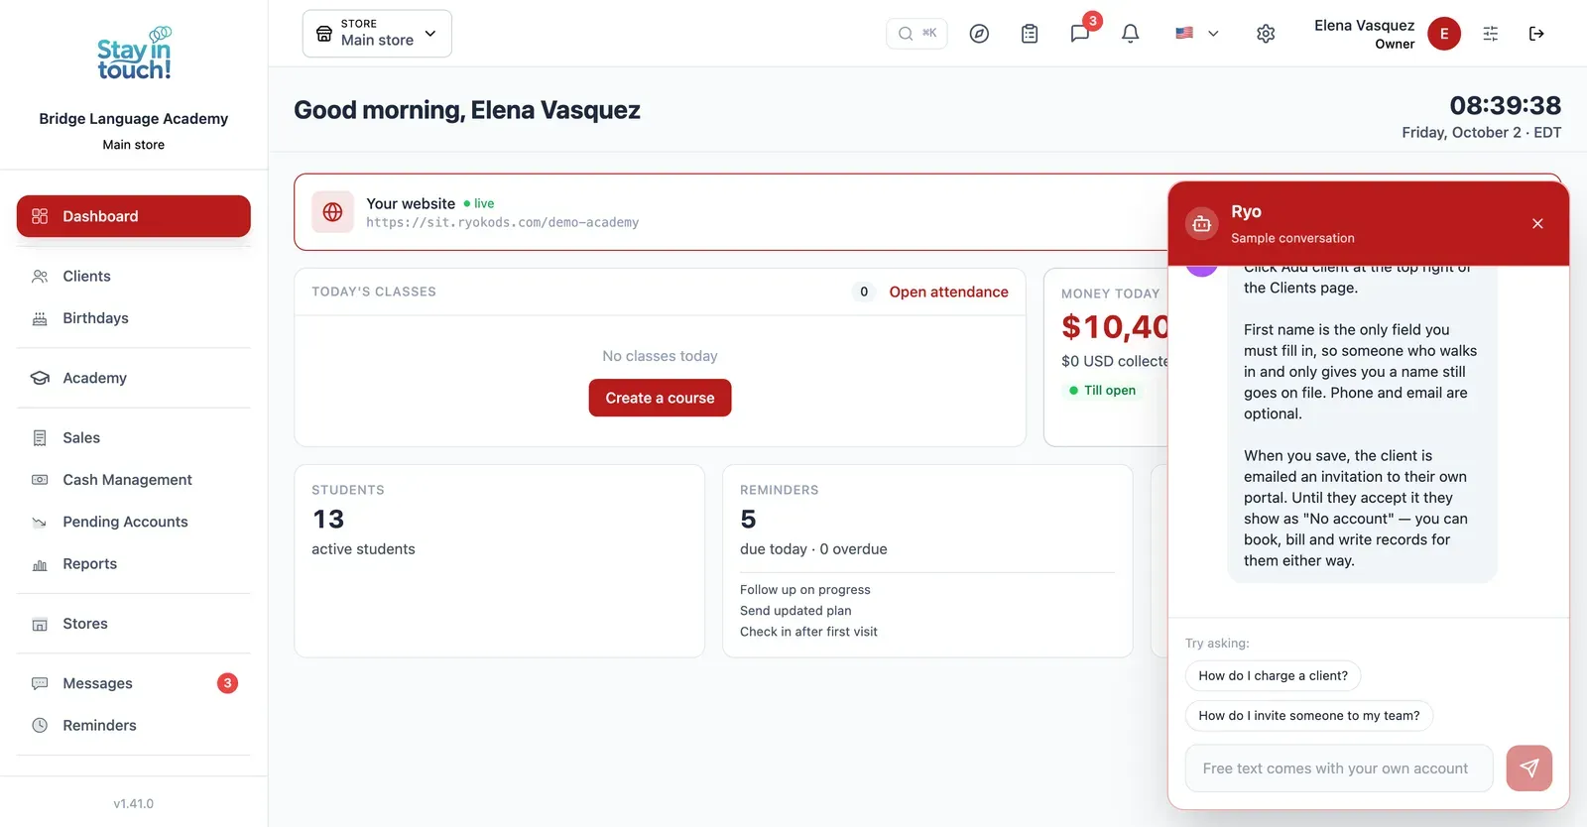Open the compass explore icon in header
1587x827 pixels.
coord(979,34)
